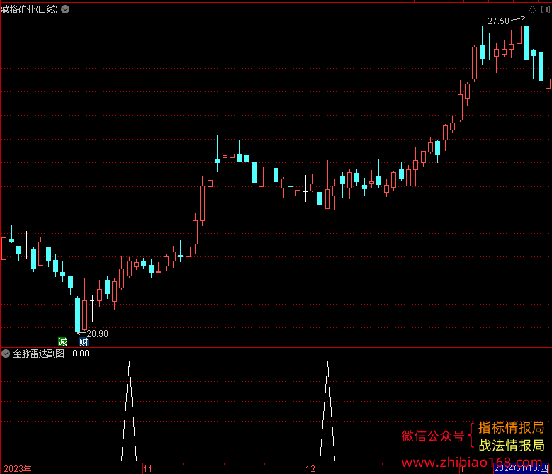Select the 27.58 high price label
This screenshot has width=552, height=474.
pyautogui.click(x=498, y=21)
